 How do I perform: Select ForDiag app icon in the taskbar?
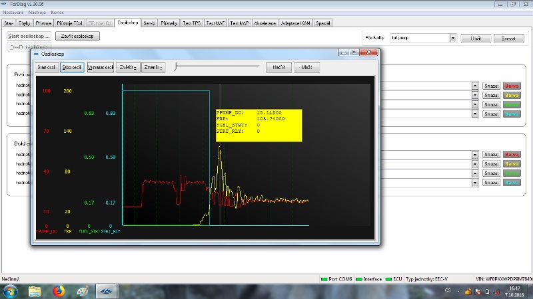pos(105,291)
